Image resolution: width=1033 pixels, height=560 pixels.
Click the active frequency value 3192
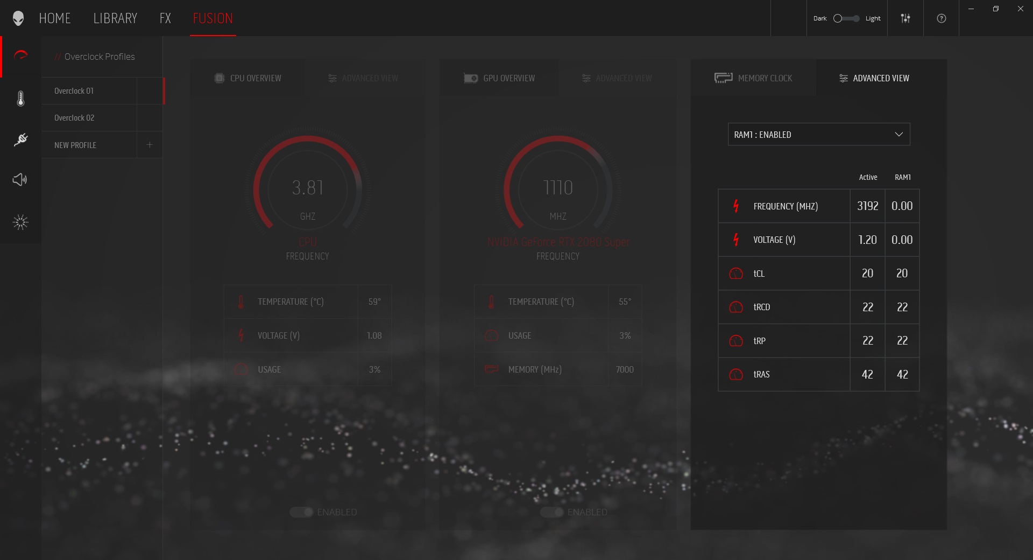pyautogui.click(x=867, y=206)
